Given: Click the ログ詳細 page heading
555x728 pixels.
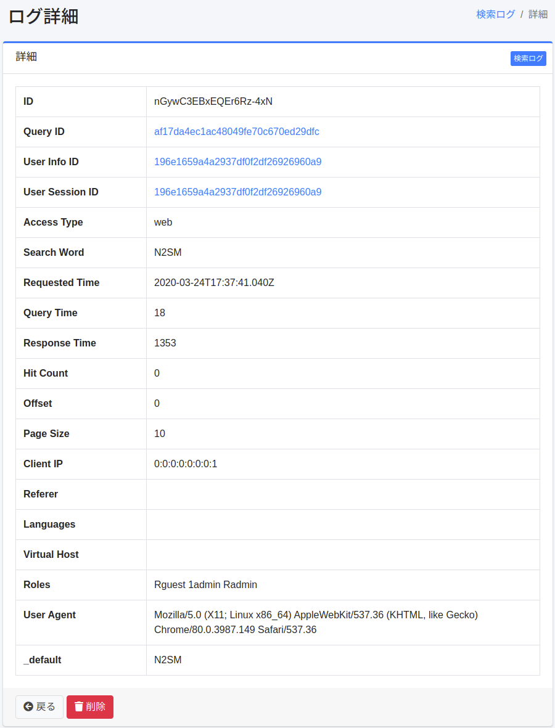Looking at the screenshot, I should click(x=43, y=17).
